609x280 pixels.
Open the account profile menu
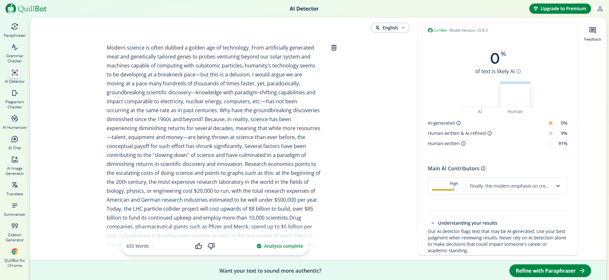click(x=600, y=9)
